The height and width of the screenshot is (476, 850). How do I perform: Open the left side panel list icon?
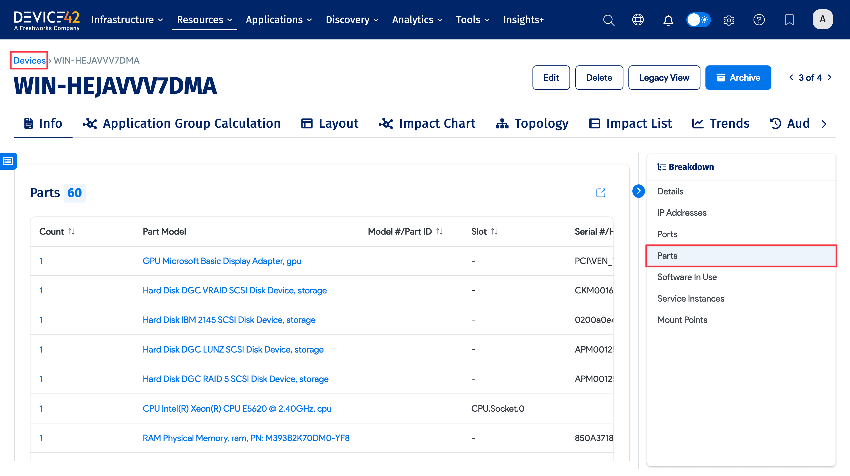(x=8, y=161)
